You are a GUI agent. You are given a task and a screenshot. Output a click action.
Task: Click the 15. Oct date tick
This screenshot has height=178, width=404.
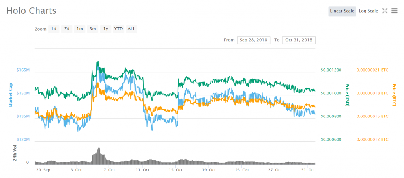pyautogui.click(x=176, y=170)
